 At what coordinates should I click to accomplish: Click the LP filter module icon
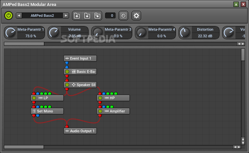(40, 98)
